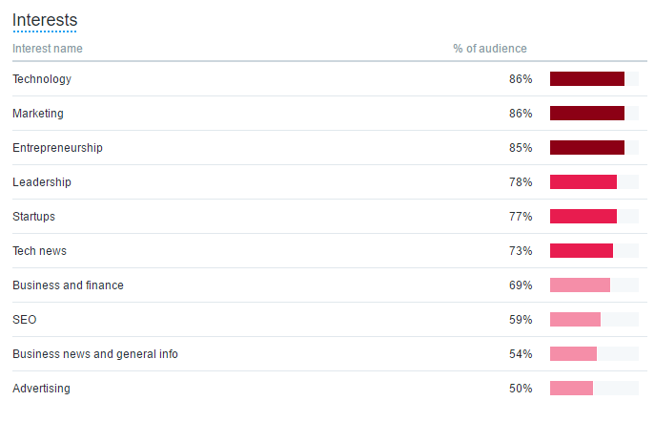
Task: Click the Interest name column header
Action: click(x=48, y=49)
